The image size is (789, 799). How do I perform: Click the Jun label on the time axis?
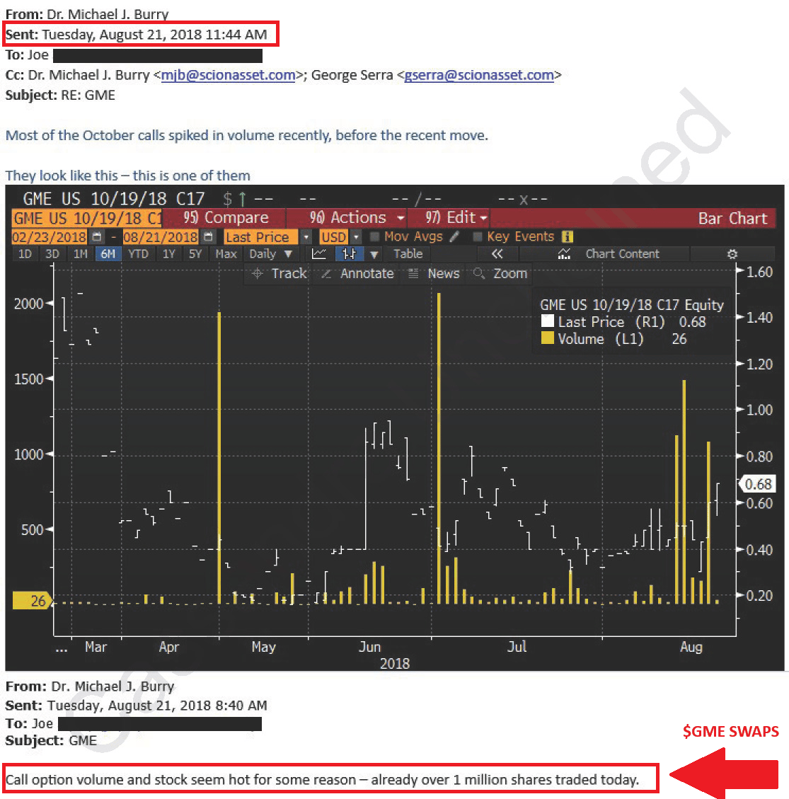pos(370,647)
